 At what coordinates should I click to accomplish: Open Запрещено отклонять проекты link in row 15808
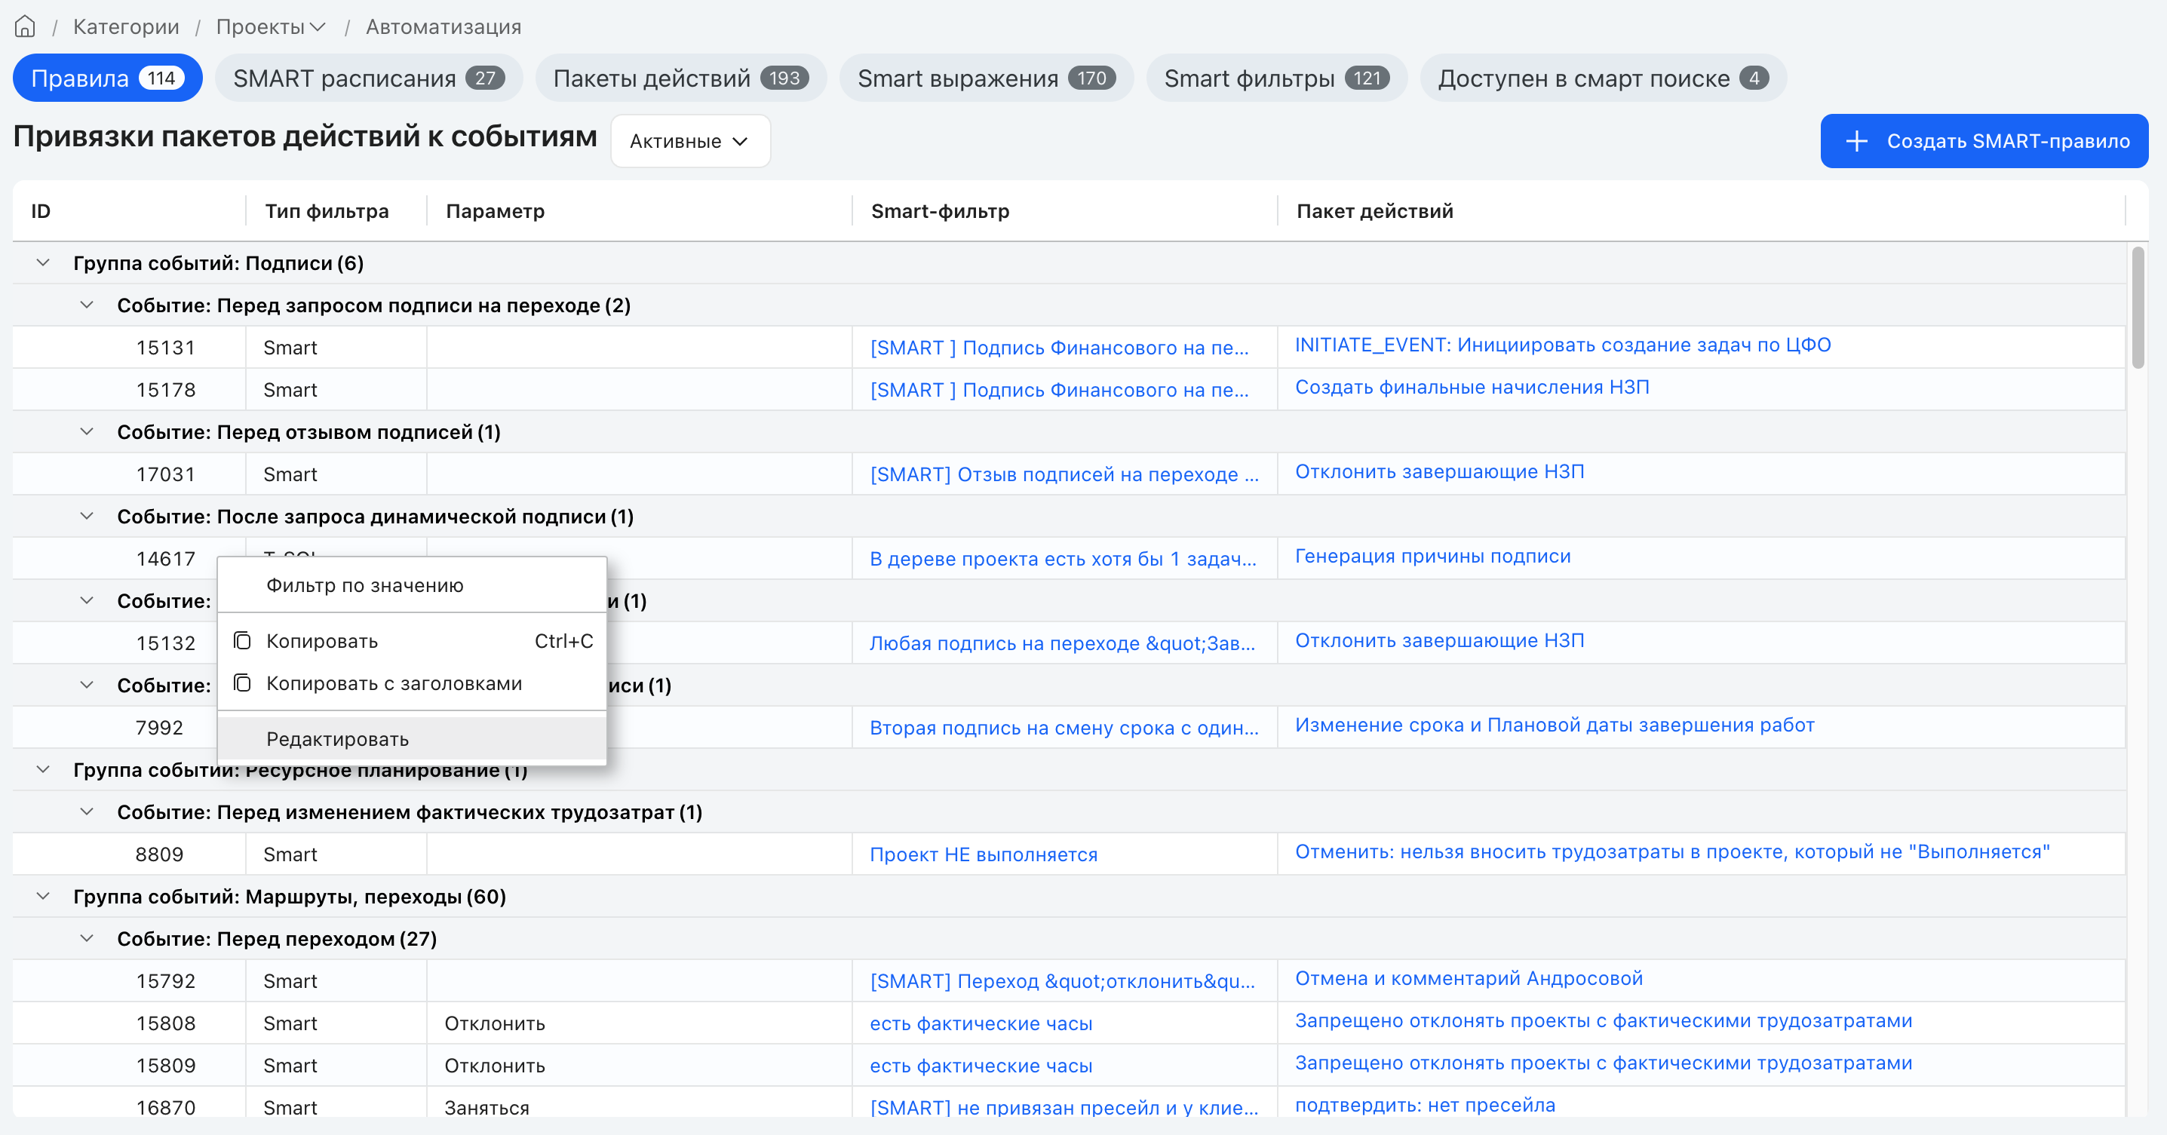point(1604,1021)
